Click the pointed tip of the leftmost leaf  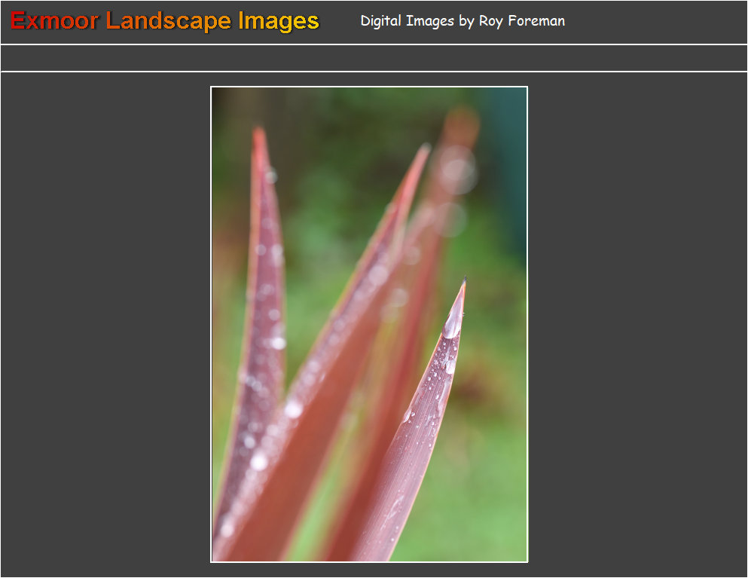[x=259, y=134]
